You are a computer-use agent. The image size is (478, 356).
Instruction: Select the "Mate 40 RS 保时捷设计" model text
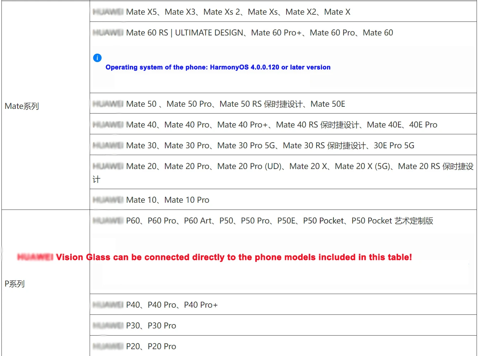pos(318,125)
